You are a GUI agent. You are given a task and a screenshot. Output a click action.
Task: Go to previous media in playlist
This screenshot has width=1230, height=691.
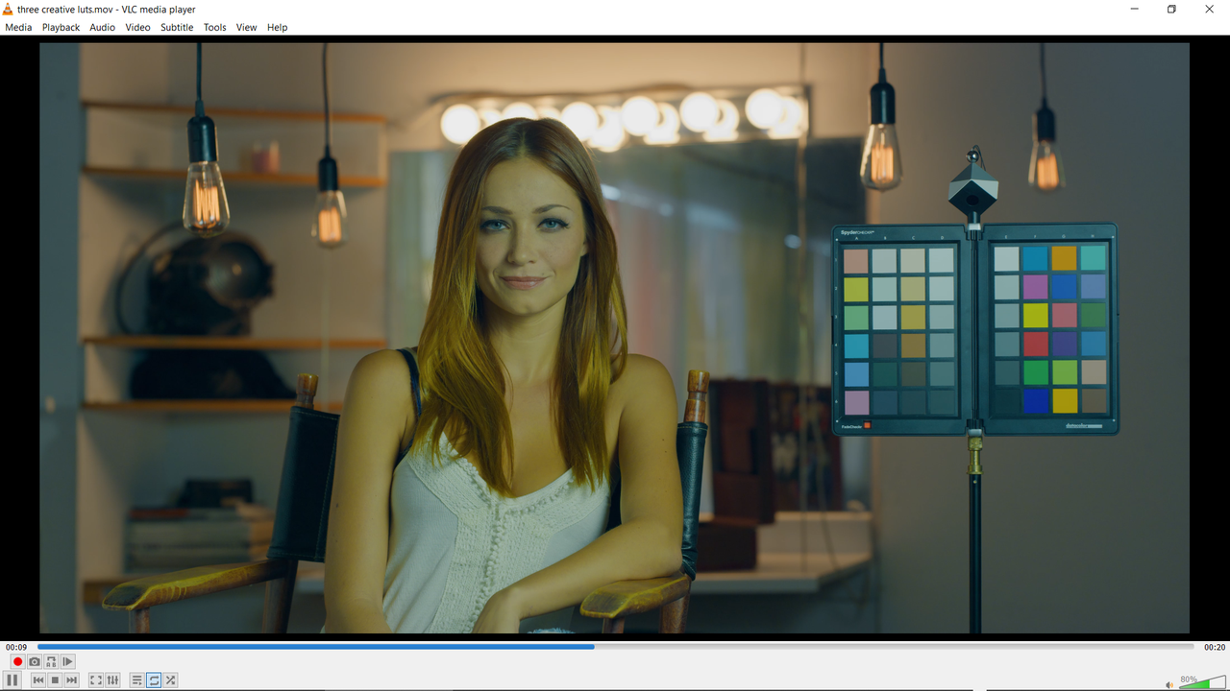click(38, 679)
